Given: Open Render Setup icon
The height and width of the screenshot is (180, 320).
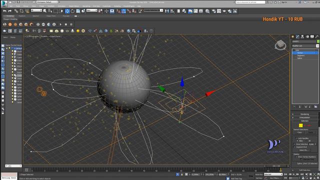Looking at the screenshot, I should [213, 11].
